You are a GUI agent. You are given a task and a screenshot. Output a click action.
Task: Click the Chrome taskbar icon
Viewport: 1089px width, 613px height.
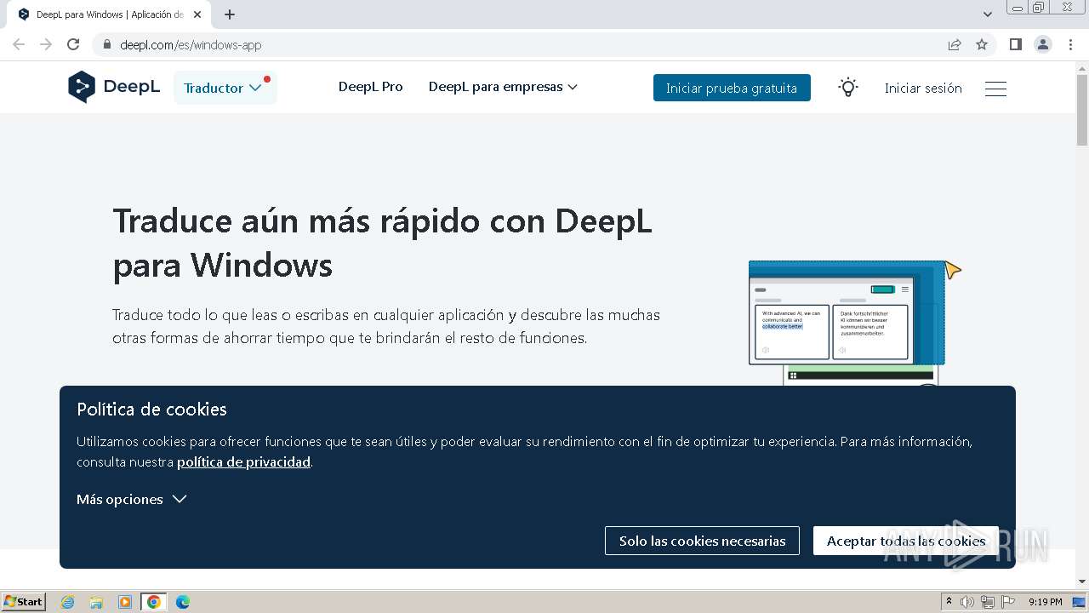[154, 602]
